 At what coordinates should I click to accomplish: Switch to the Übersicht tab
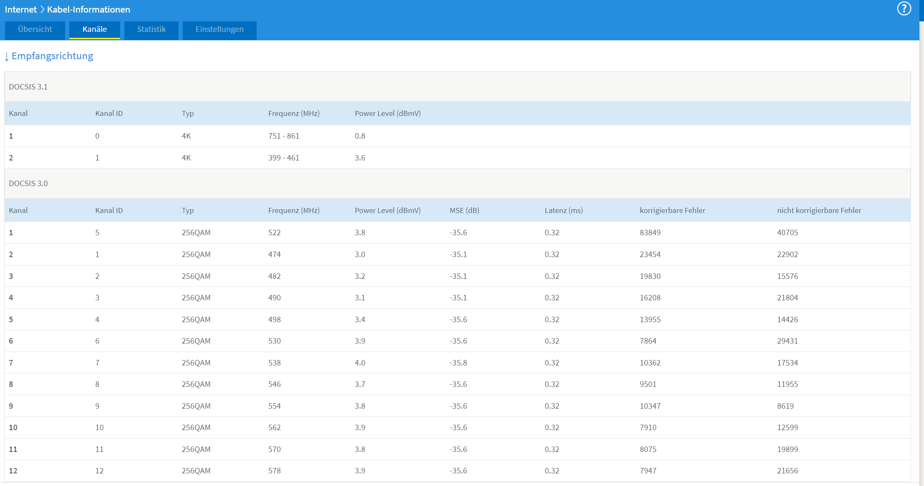click(35, 29)
